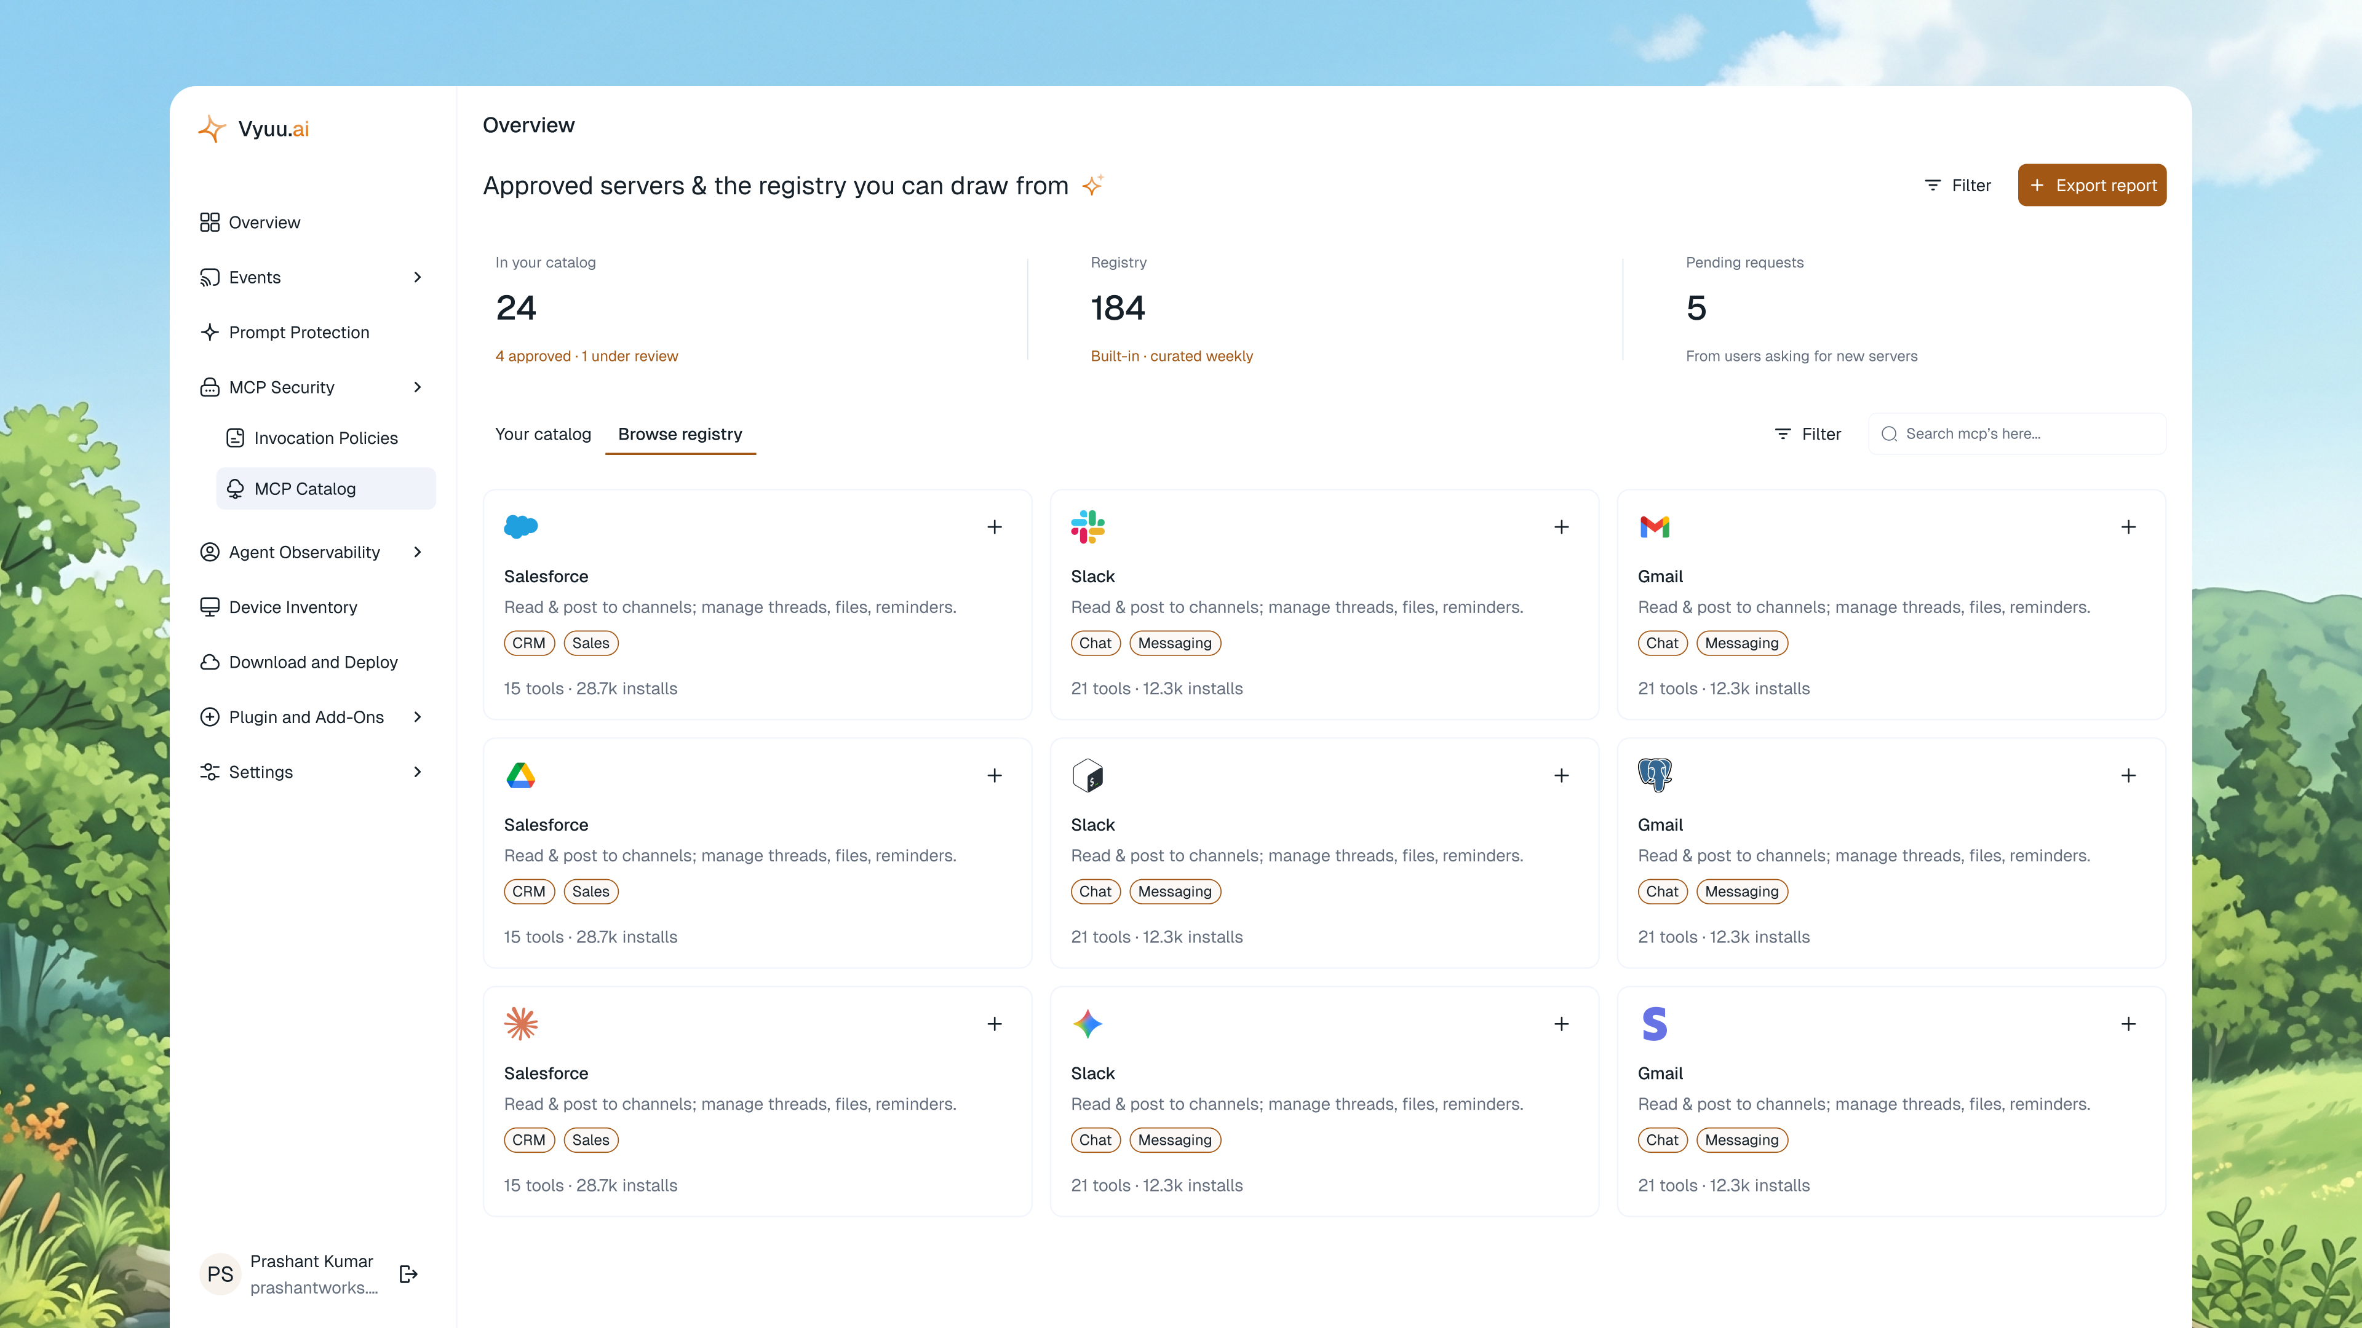Viewport: 2362px width, 1328px height.
Task: Collapse the MCP Security section chevron
Action: point(418,387)
